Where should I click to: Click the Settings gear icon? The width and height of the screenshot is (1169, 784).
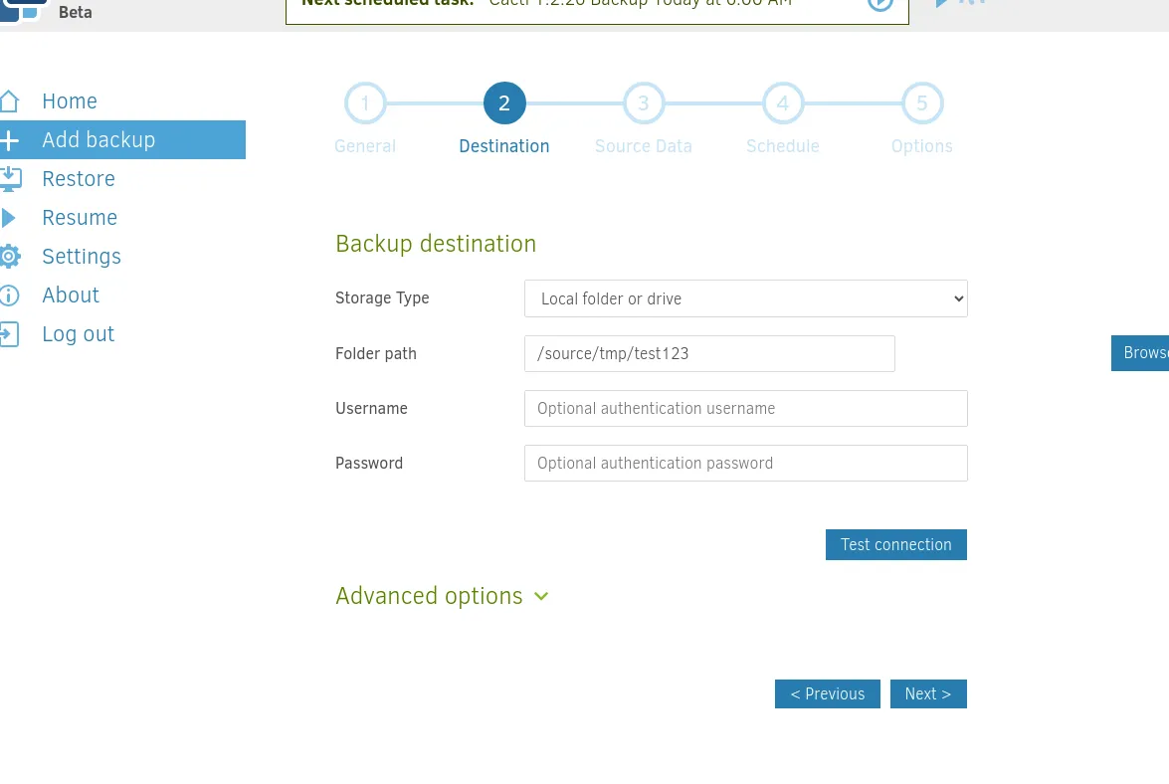10,257
